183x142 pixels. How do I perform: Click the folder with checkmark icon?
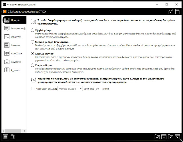157,137
